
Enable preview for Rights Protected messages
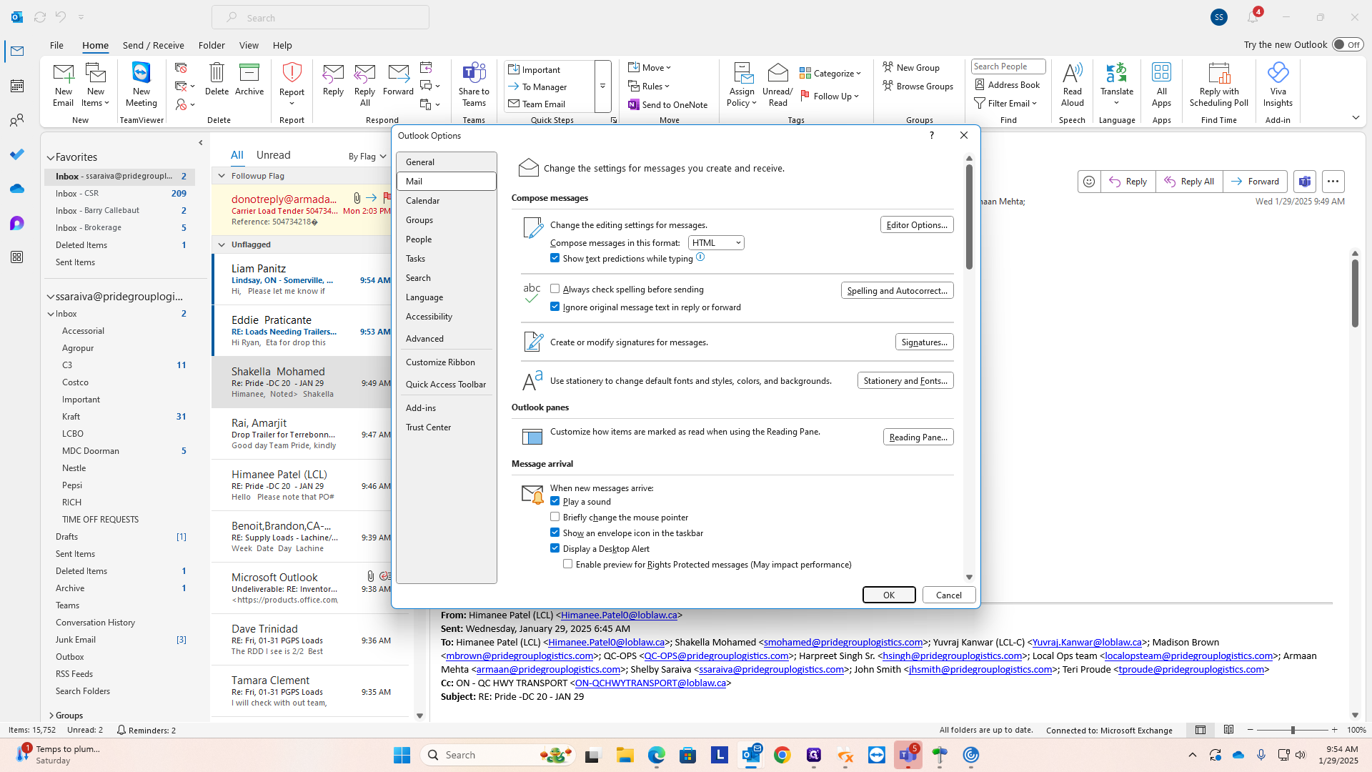coord(568,564)
